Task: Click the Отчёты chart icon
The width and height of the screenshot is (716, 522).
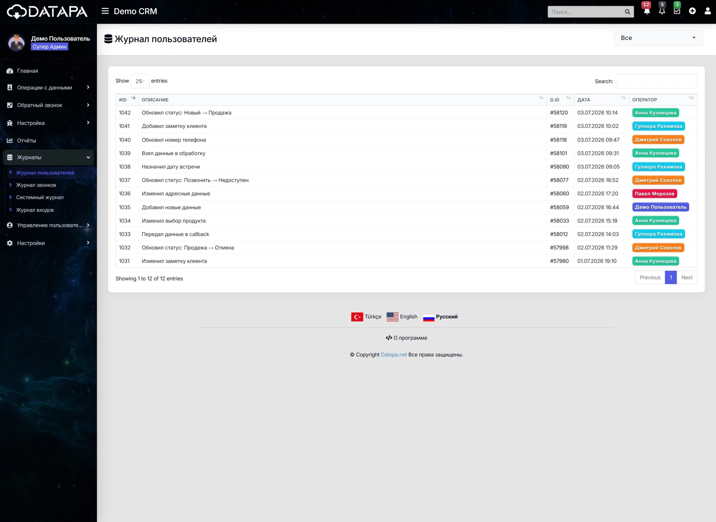Action: tap(10, 140)
